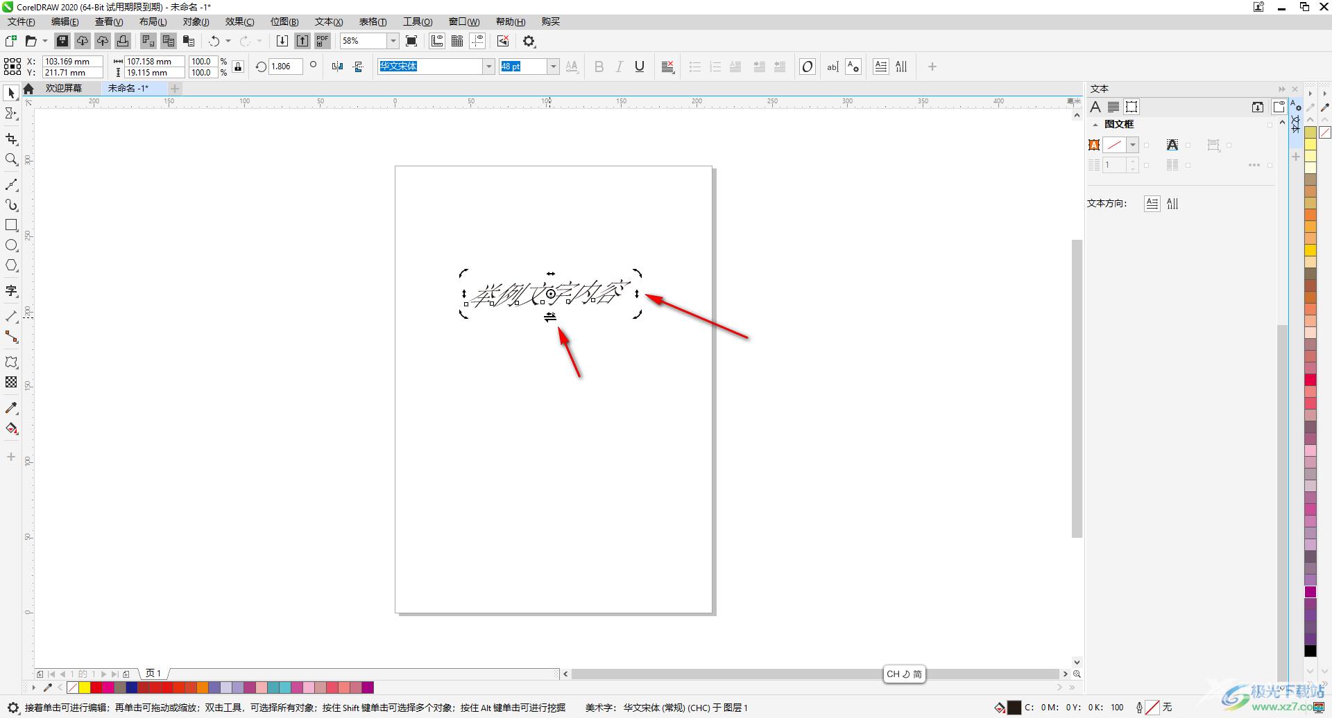The height and width of the screenshot is (718, 1332).
Task: Toggle Bold formatting
Action: click(x=599, y=67)
